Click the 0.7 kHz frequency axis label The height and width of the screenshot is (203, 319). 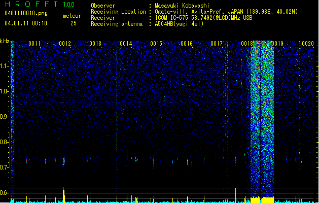tap(5, 167)
